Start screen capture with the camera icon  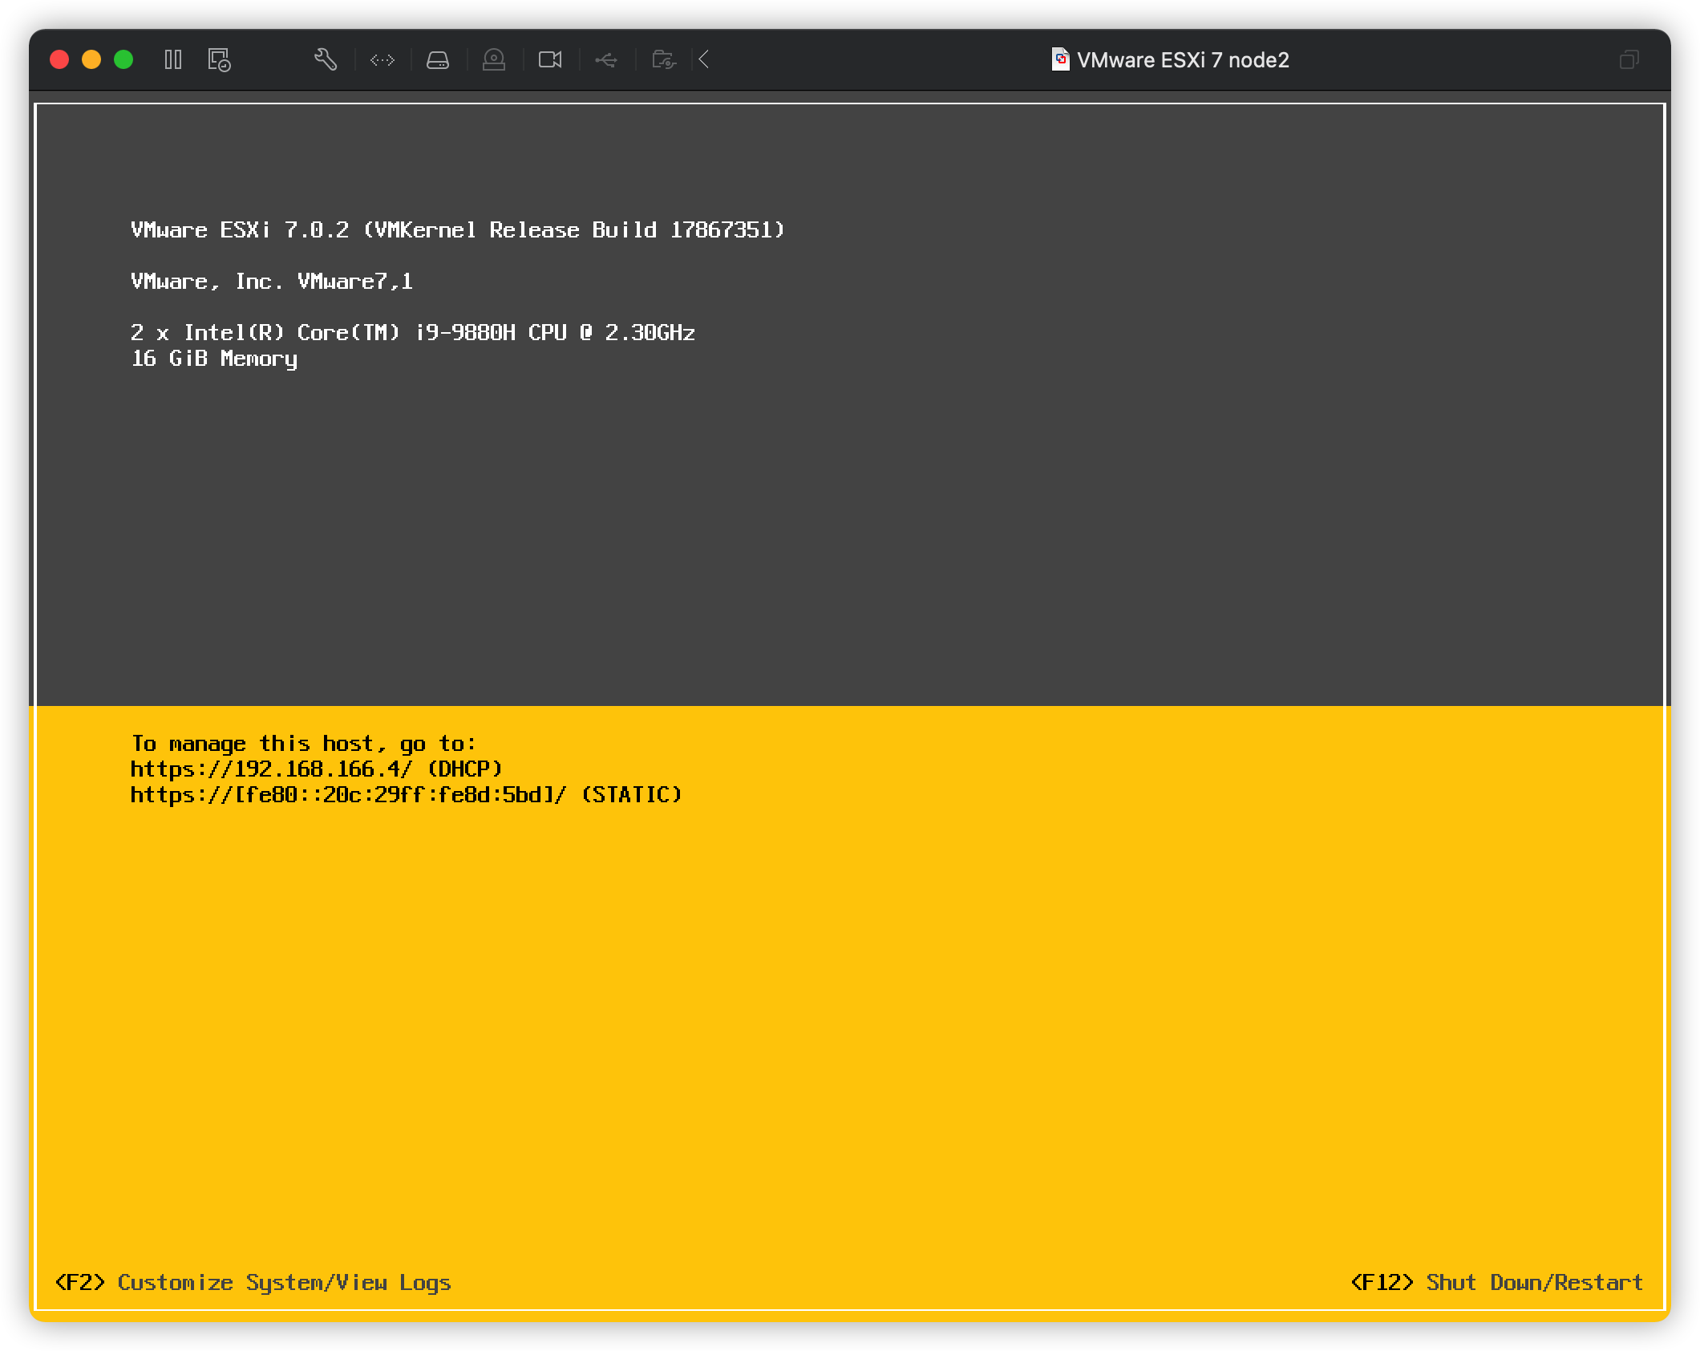click(x=550, y=59)
